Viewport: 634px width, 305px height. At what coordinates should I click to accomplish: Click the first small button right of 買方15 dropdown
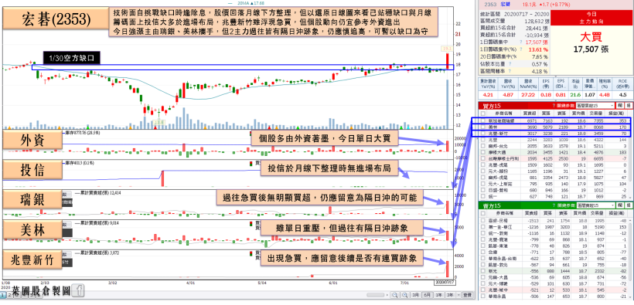[620, 106]
